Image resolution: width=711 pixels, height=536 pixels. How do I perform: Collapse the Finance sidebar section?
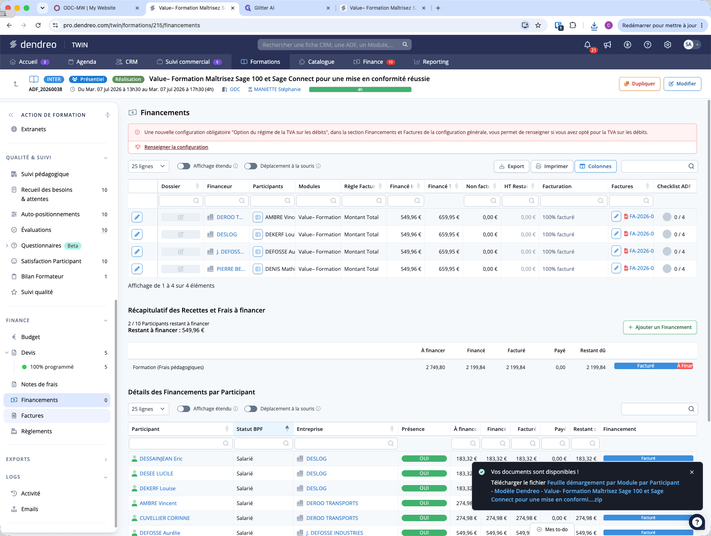(106, 321)
